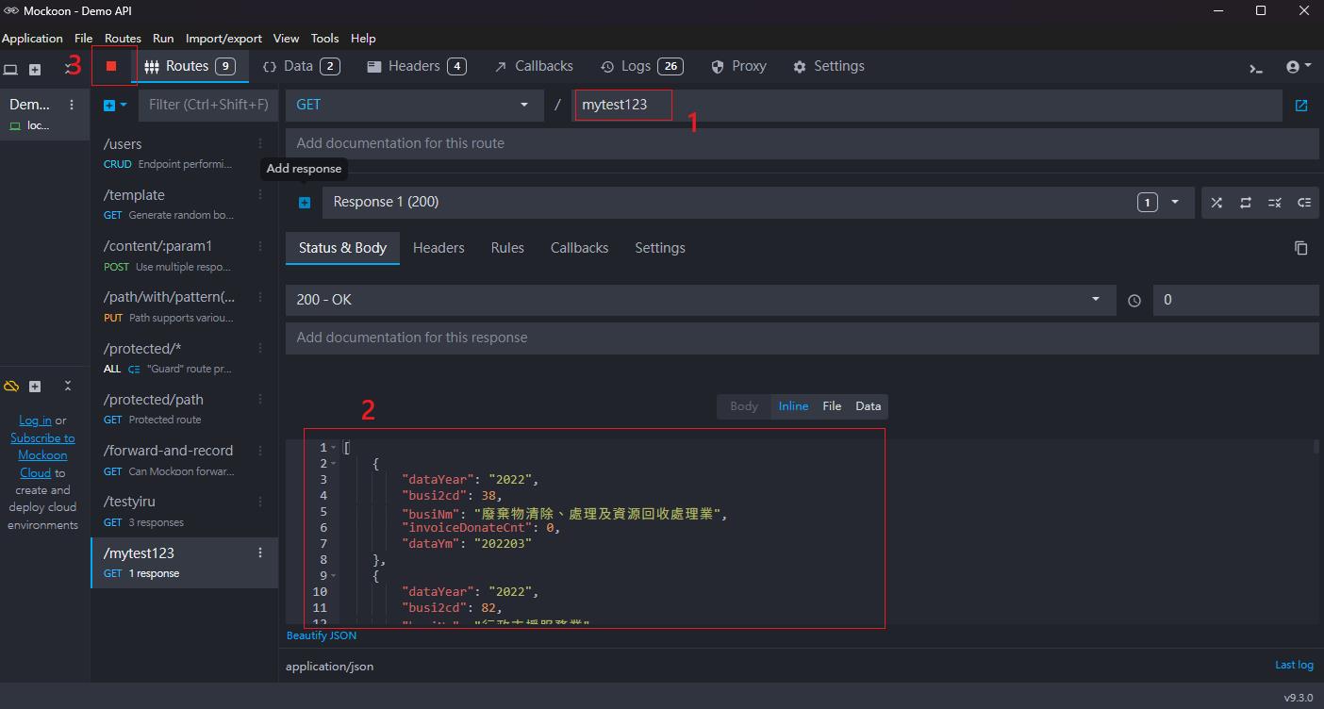1324x709 pixels.
Task: Collapse local environments section
Action: [x=68, y=69]
